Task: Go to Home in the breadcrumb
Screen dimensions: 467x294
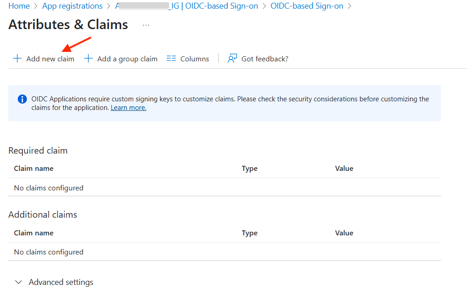Action: [19, 6]
